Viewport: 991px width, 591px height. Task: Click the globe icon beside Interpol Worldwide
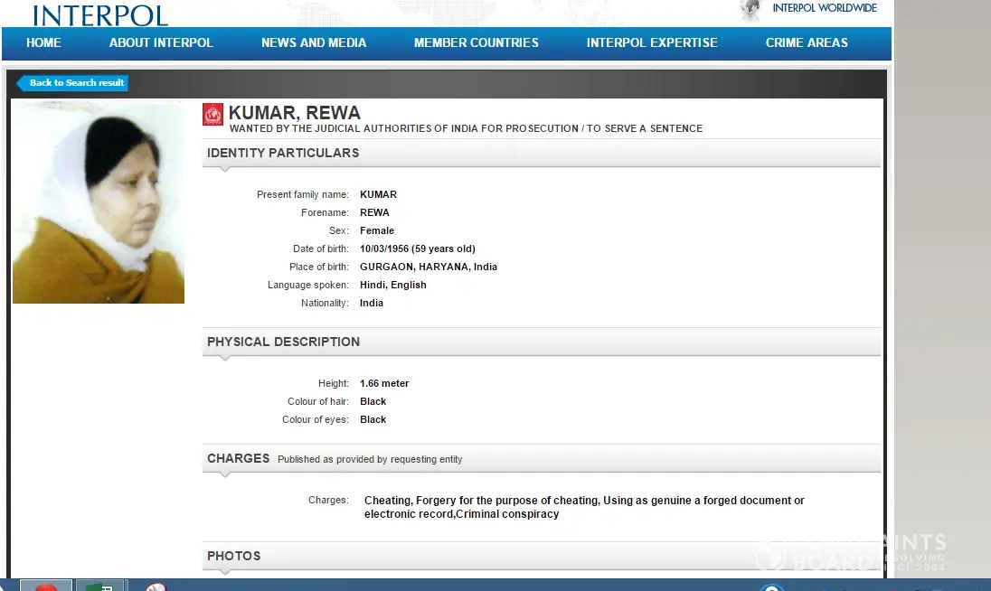tap(750, 10)
